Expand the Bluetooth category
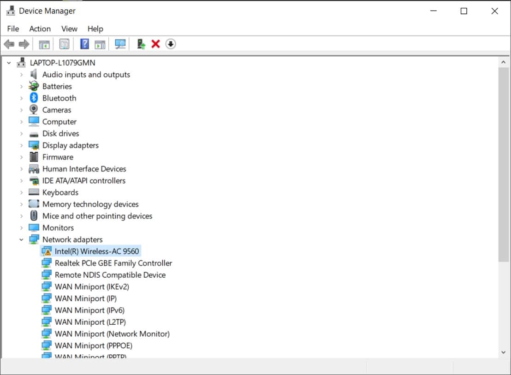The image size is (511, 375). [21, 98]
